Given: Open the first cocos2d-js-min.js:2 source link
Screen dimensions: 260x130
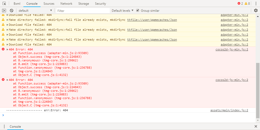Looking at the screenshot, I should pos(232,49).
